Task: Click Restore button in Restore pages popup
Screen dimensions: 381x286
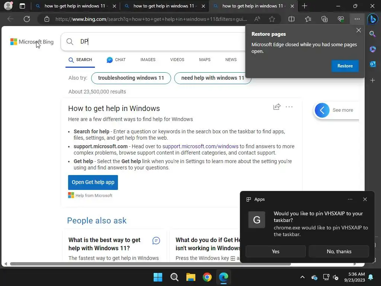Action: coord(345,66)
